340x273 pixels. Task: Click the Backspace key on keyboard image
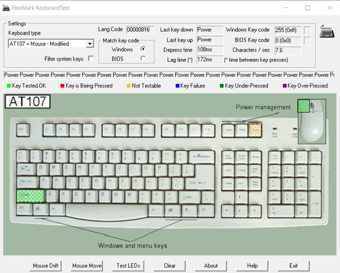[x=202, y=157]
